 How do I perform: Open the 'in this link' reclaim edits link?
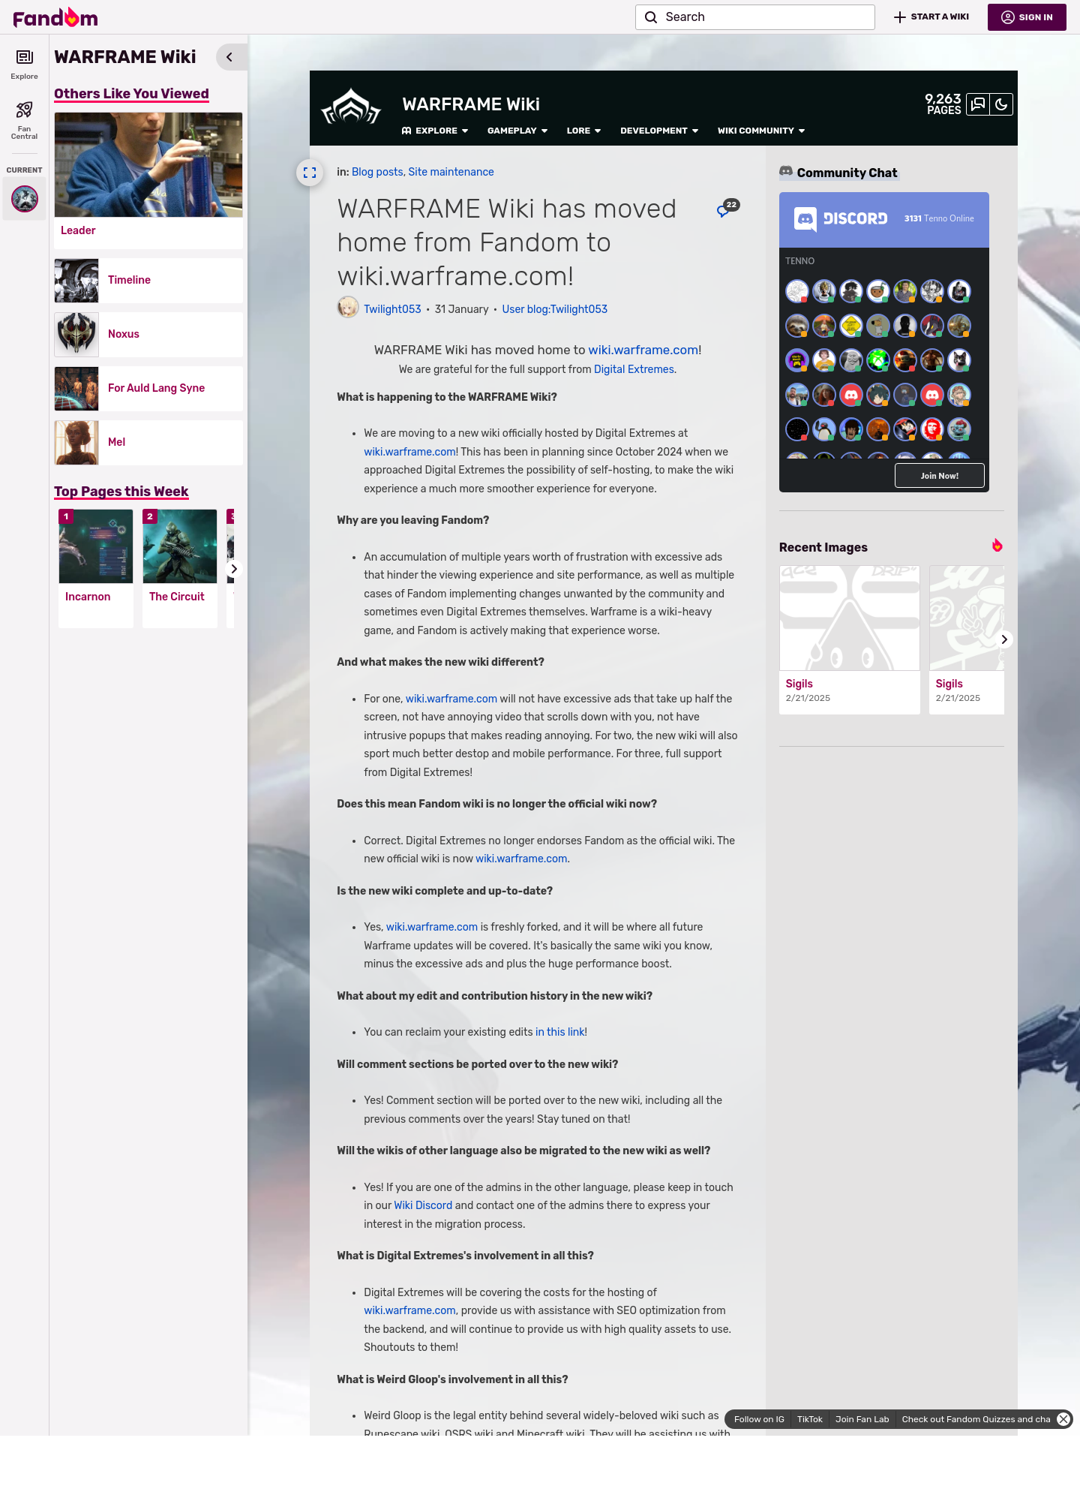(559, 1032)
